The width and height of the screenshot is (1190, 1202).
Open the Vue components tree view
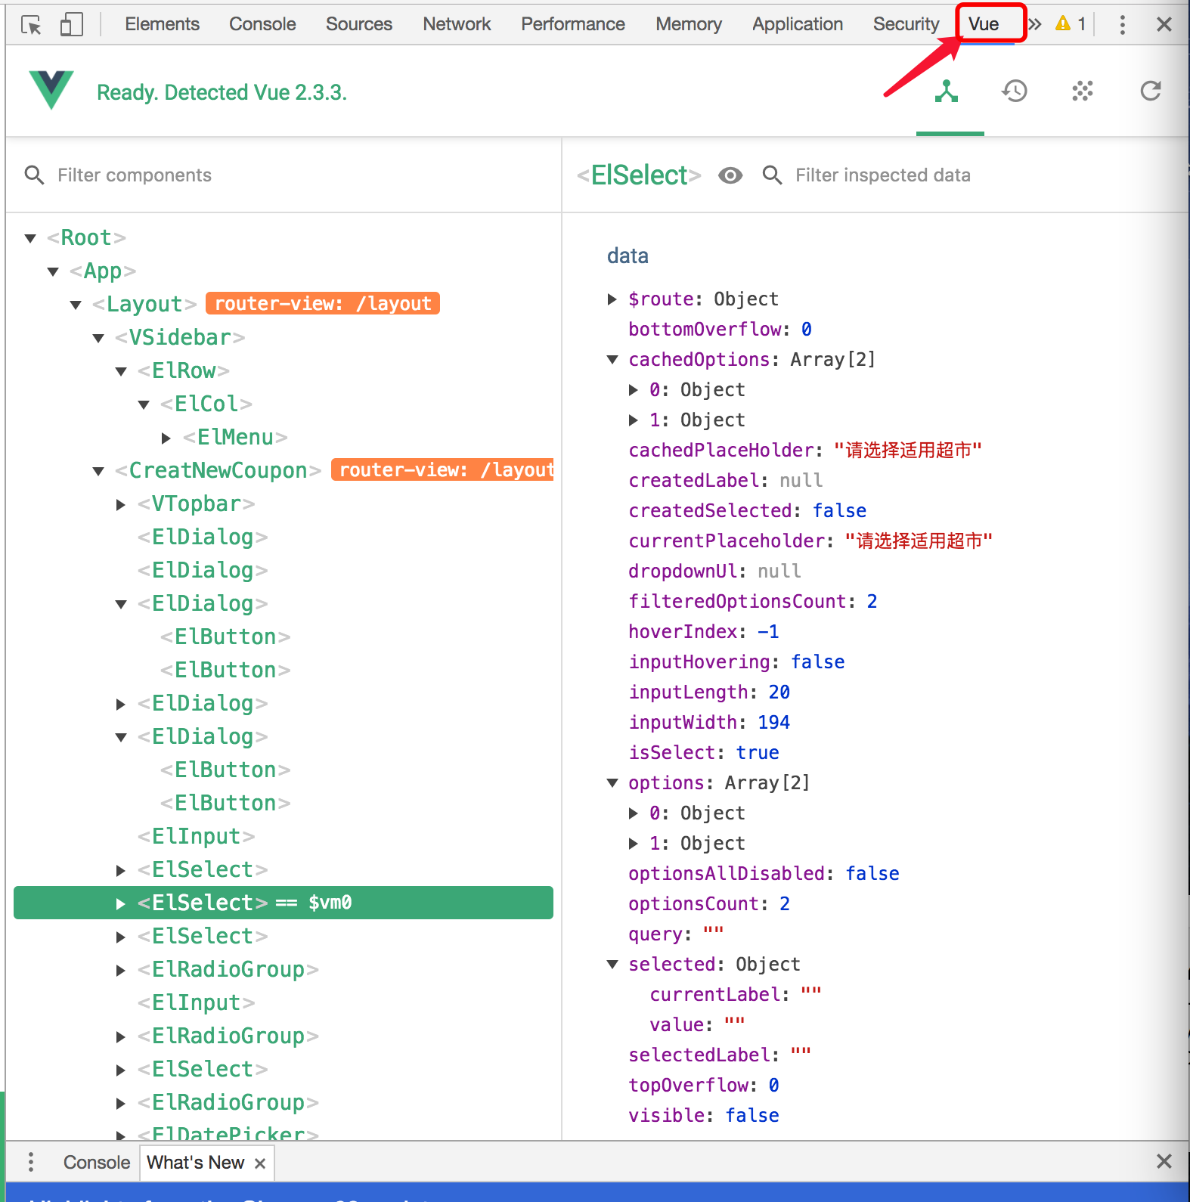(x=947, y=91)
